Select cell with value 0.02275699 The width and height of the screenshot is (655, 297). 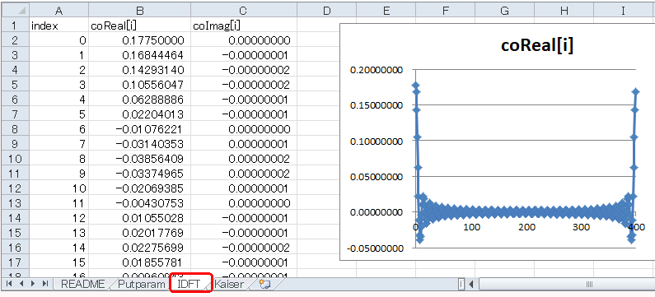point(139,248)
